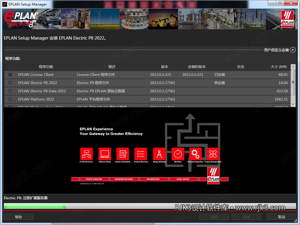This screenshot has width=300, height=225.
Task: Click the 68.65 size value
Action: (283, 75)
